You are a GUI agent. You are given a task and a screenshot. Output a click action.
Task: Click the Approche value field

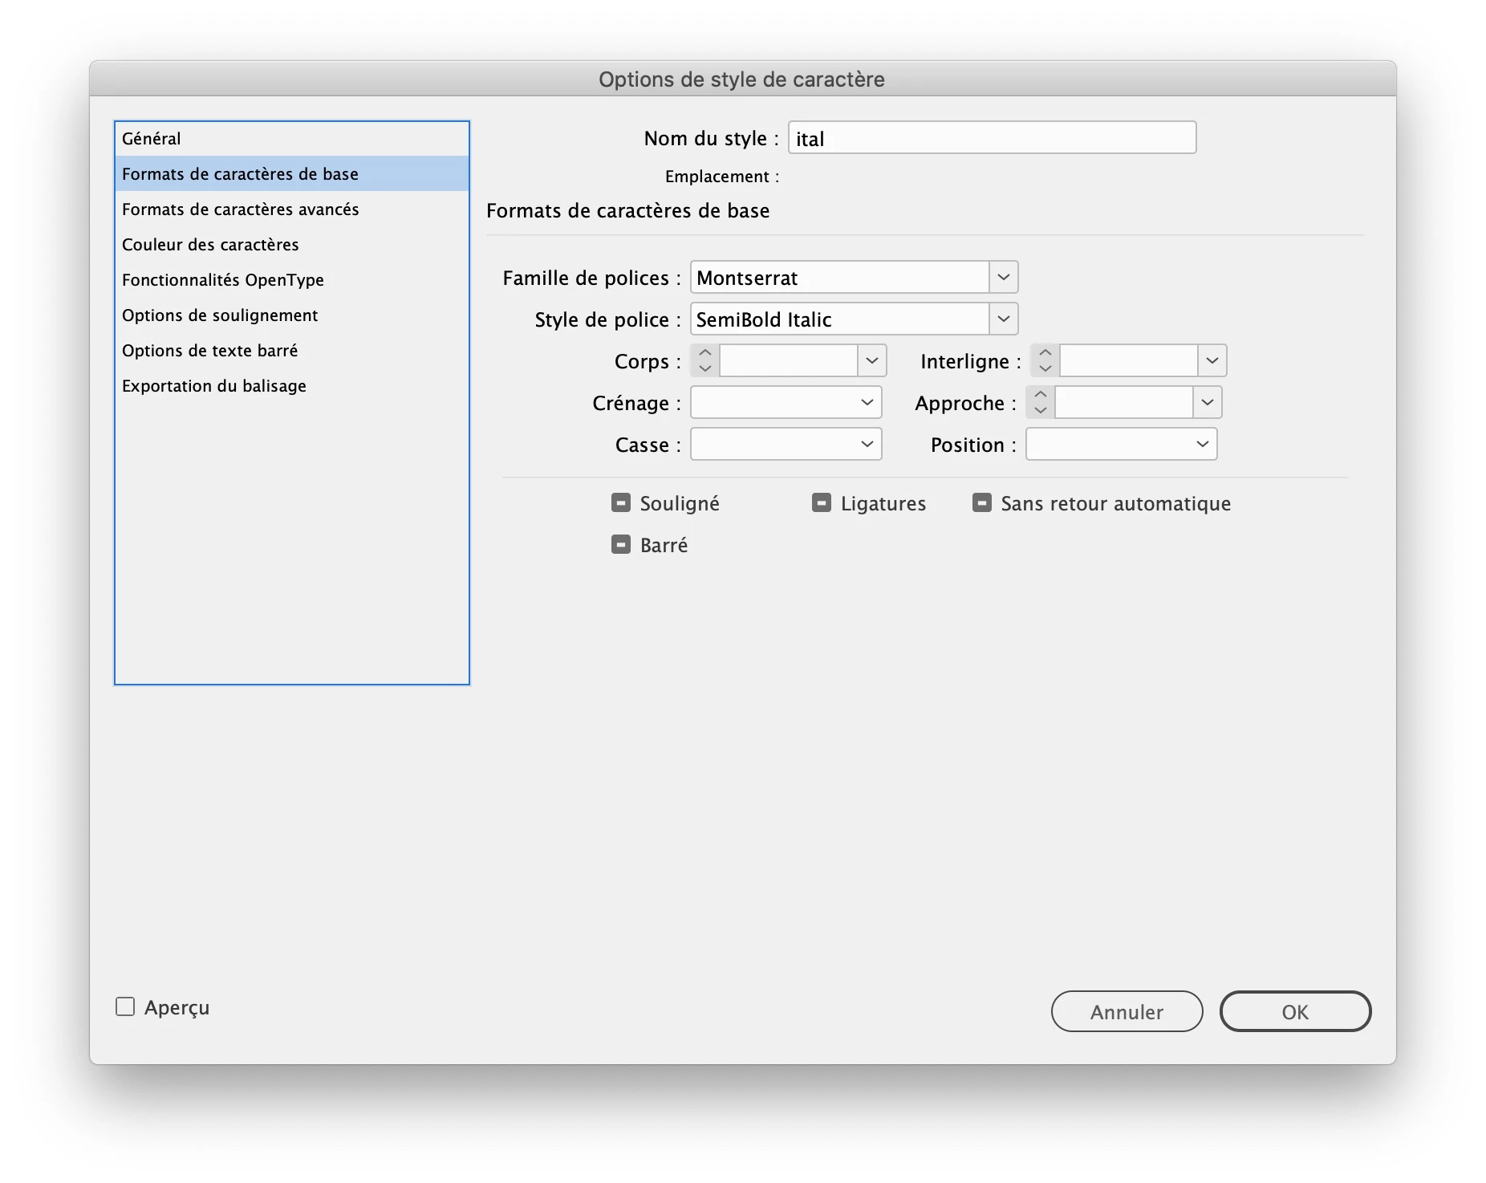tap(1125, 403)
